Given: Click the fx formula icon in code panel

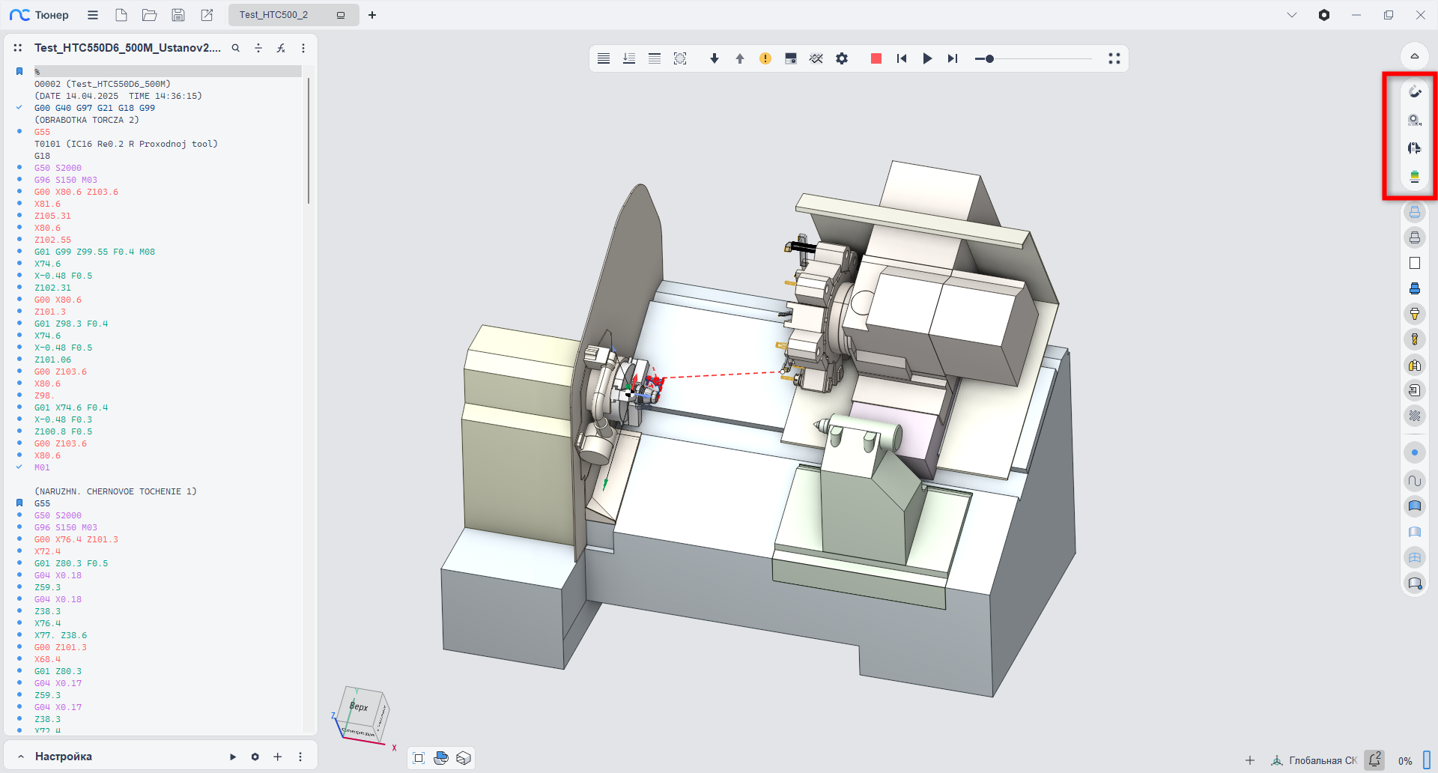Looking at the screenshot, I should tap(281, 48).
